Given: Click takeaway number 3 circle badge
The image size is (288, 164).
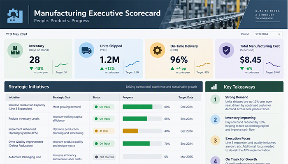Looking at the screenshot, I should [215, 140].
